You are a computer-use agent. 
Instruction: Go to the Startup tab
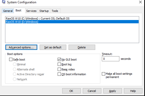[x=44, y=11]
